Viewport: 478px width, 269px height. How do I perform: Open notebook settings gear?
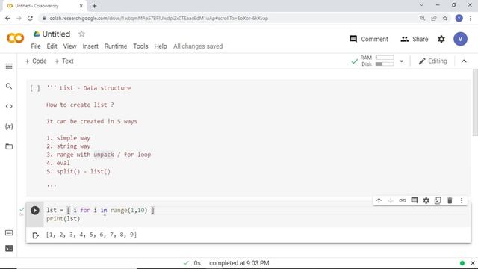(x=441, y=39)
